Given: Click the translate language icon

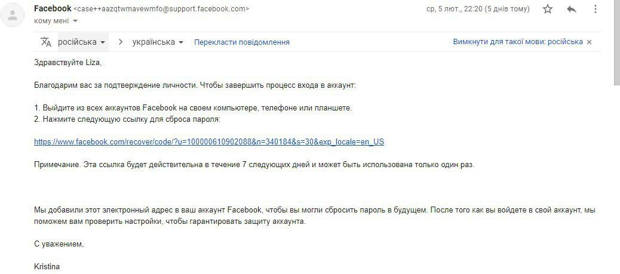Looking at the screenshot, I should coord(46,42).
